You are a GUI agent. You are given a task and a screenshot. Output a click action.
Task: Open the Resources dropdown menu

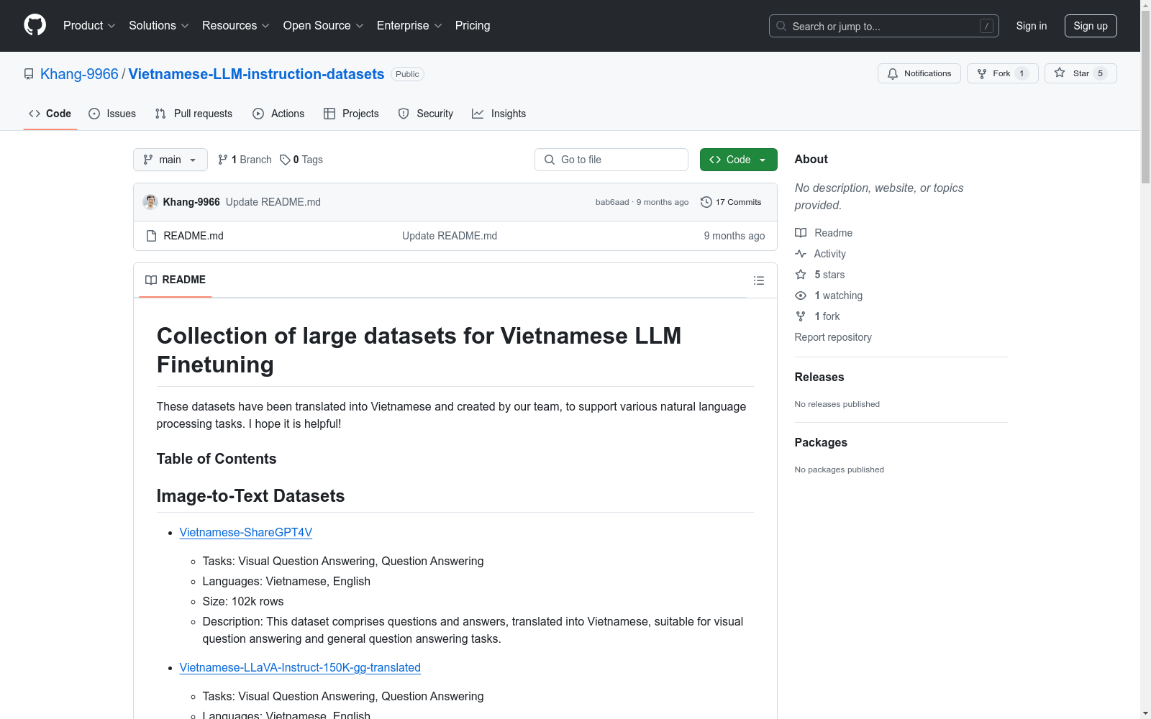click(x=236, y=26)
